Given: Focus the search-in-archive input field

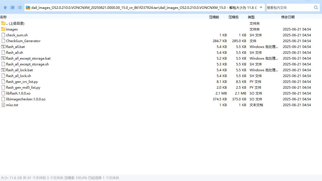Looking at the screenshot, I should (x=290, y=7).
